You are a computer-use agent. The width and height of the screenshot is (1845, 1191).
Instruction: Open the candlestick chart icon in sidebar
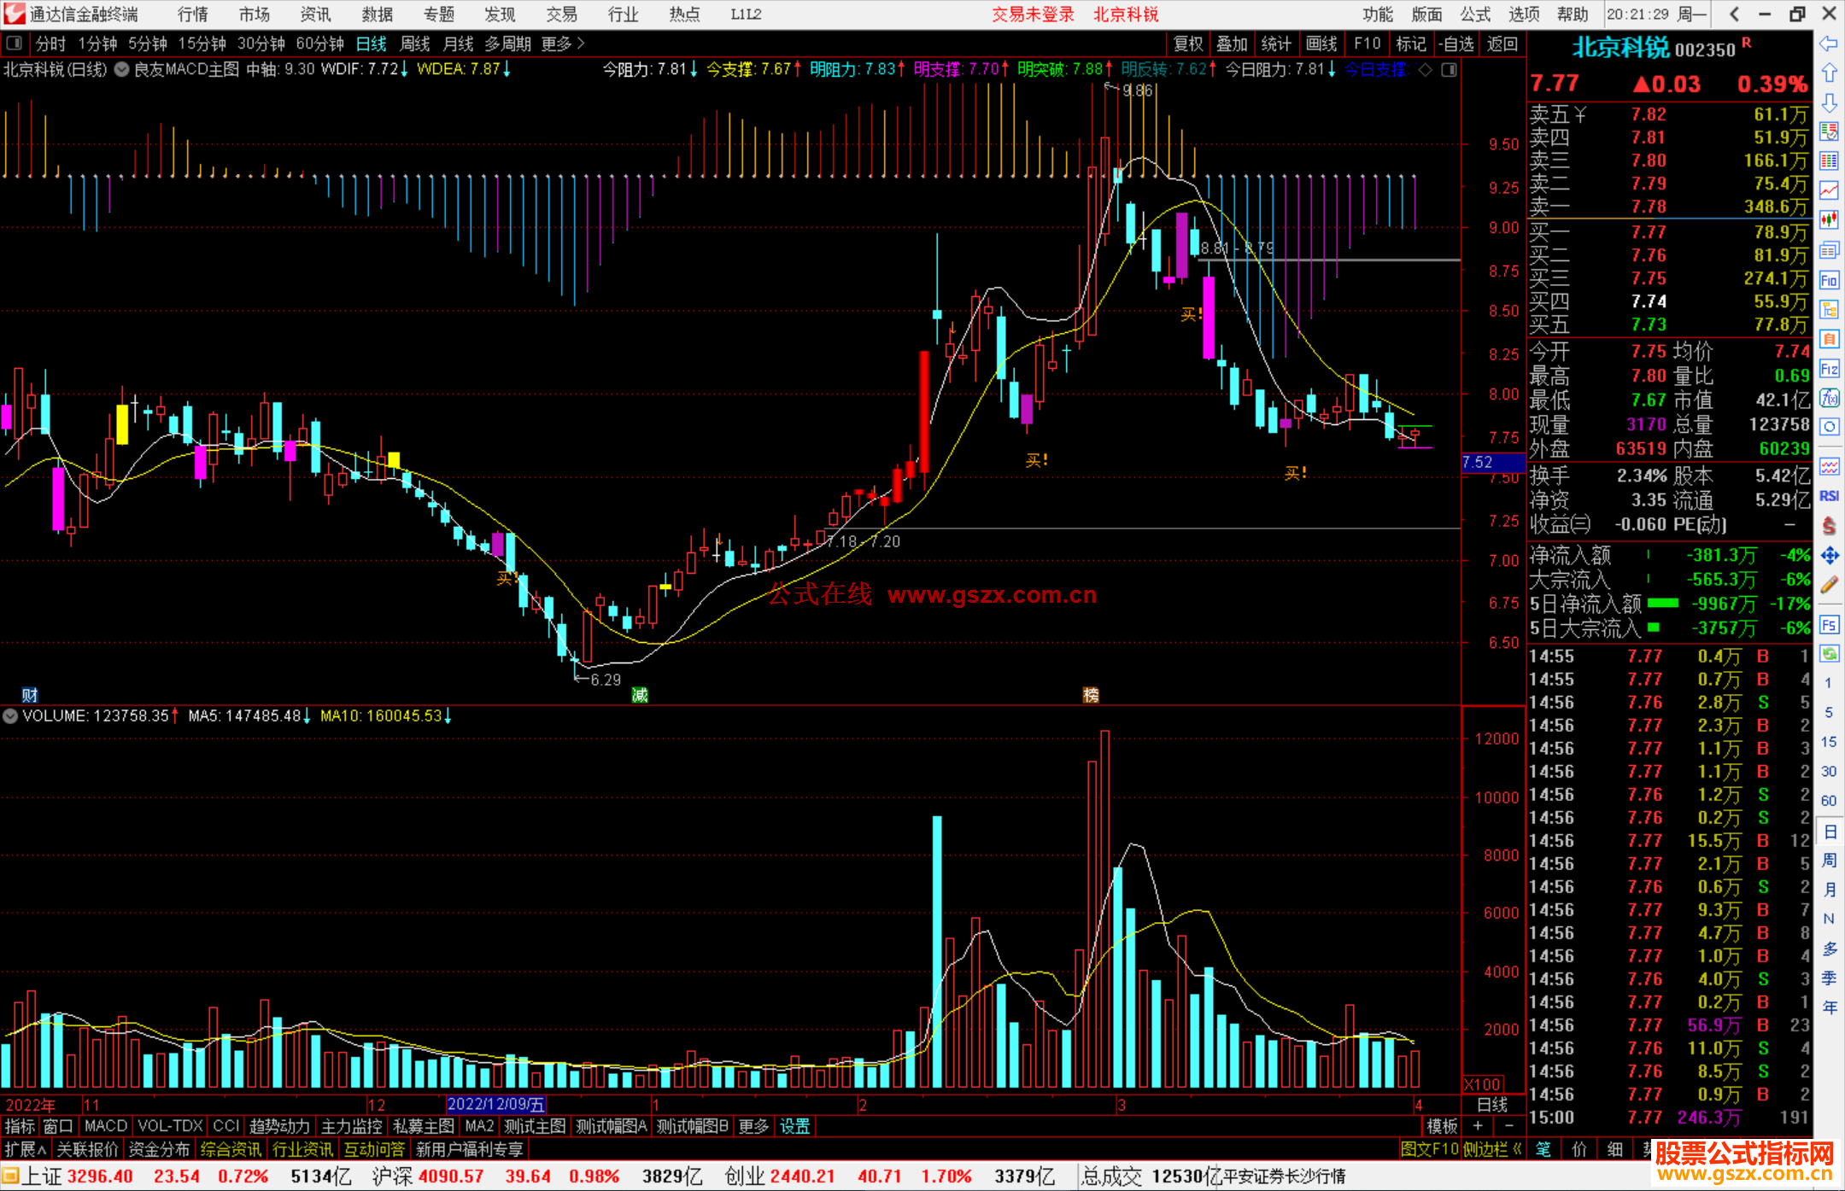tap(1829, 220)
